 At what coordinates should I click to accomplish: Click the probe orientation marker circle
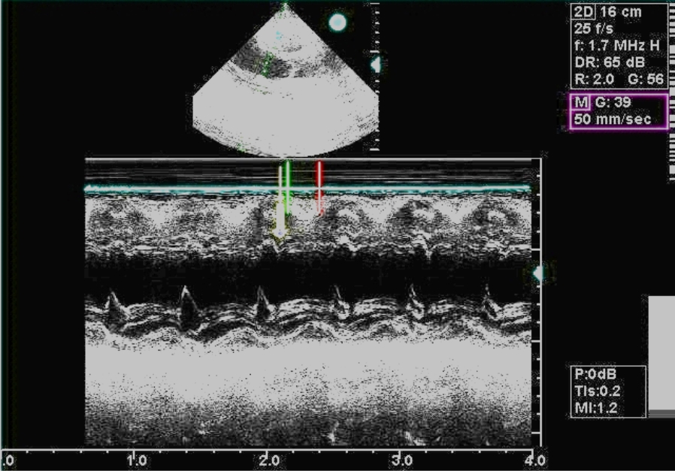(x=337, y=23)
